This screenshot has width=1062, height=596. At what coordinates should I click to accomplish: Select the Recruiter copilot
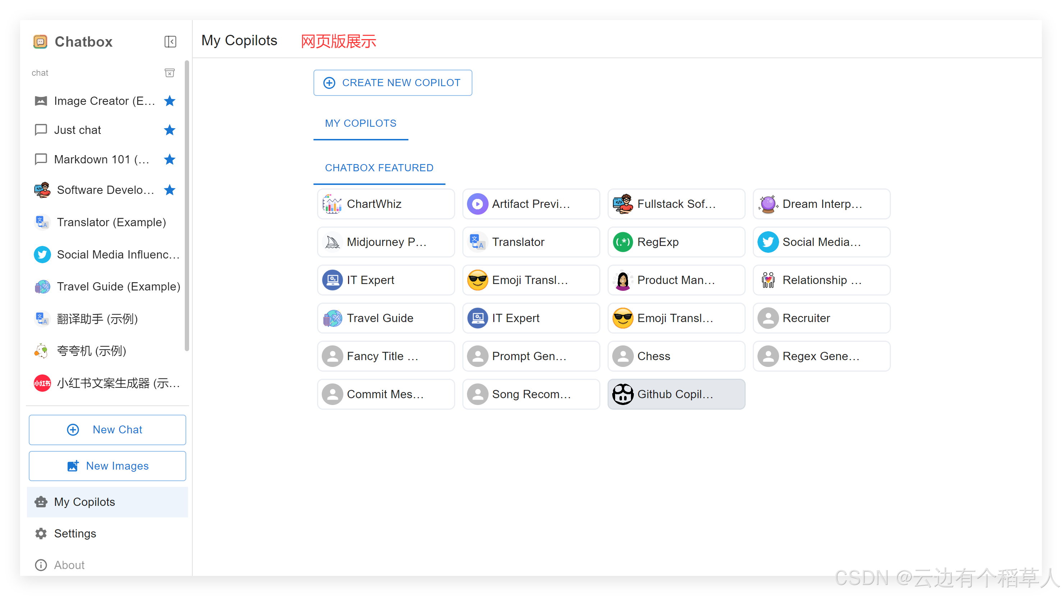[x=821, y=318]
